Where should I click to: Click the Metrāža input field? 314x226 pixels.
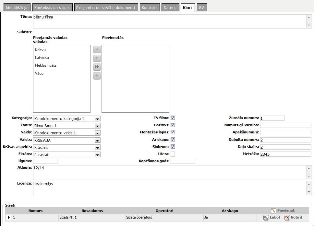[x=285, y=154]
